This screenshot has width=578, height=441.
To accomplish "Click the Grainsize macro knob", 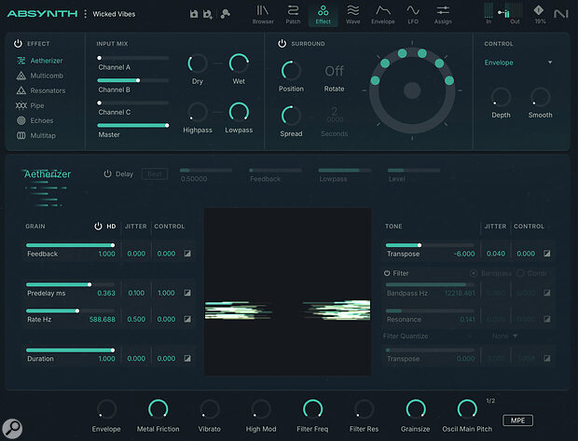I will point(416,409).
